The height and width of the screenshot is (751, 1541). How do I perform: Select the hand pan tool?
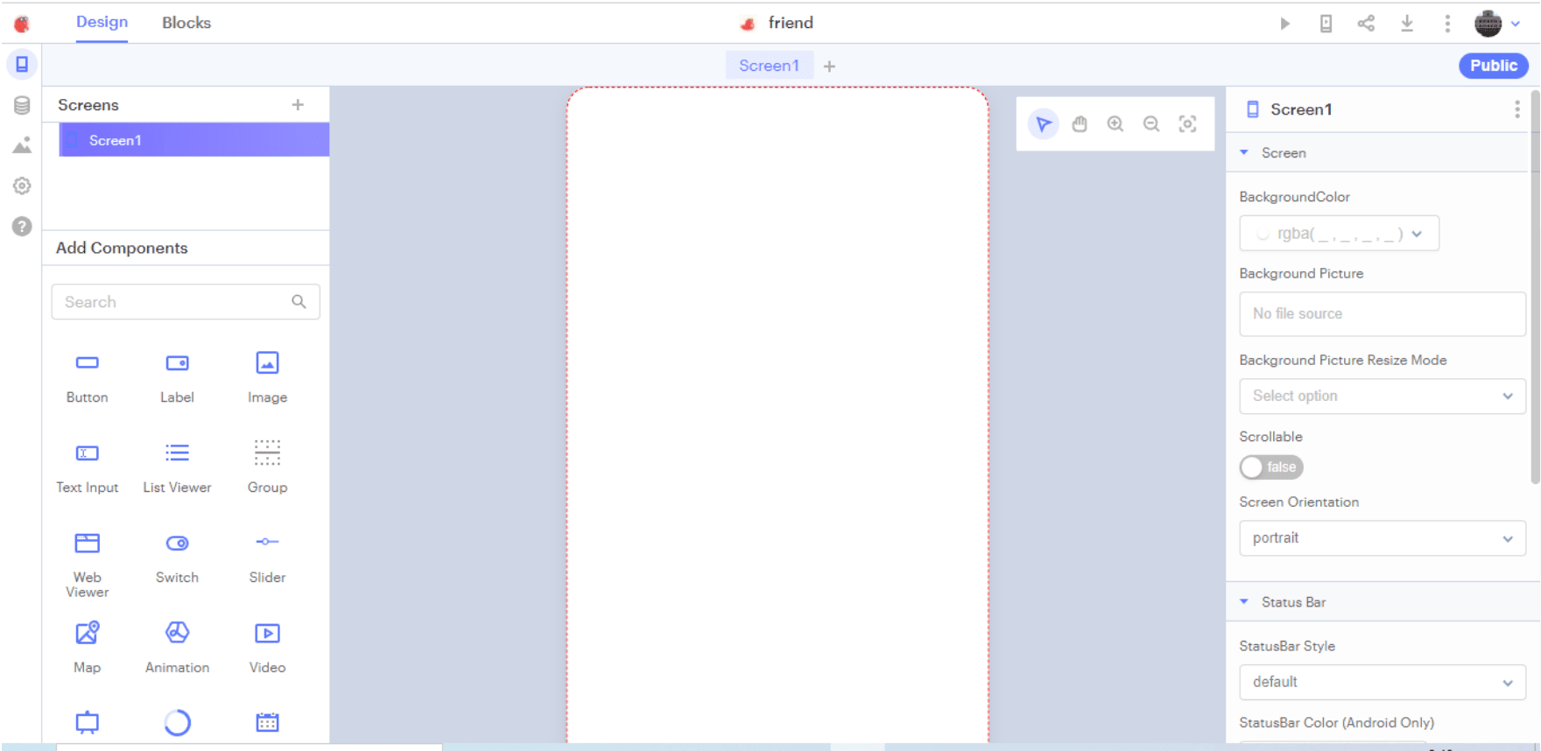point(1080,124)
